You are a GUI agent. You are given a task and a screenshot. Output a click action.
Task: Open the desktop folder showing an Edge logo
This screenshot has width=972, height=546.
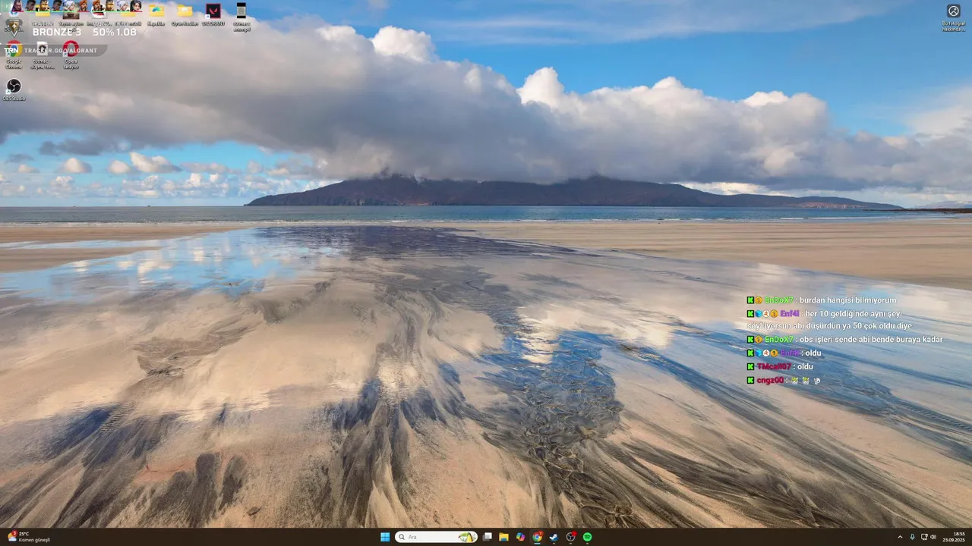tap(156, 14)
